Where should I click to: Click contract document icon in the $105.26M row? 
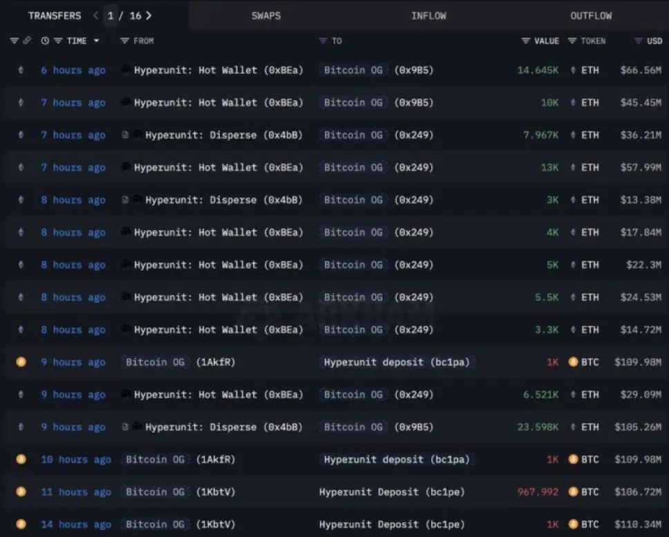coord(125,427)
